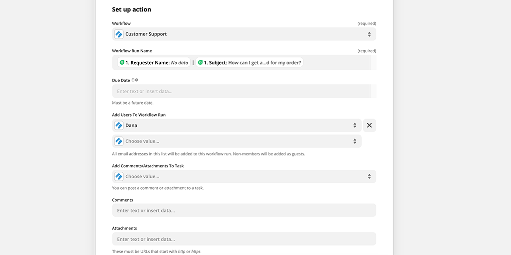Click into the Due Date input field
This screenshot has height=255, width=511.
click(x=241, y=91)
